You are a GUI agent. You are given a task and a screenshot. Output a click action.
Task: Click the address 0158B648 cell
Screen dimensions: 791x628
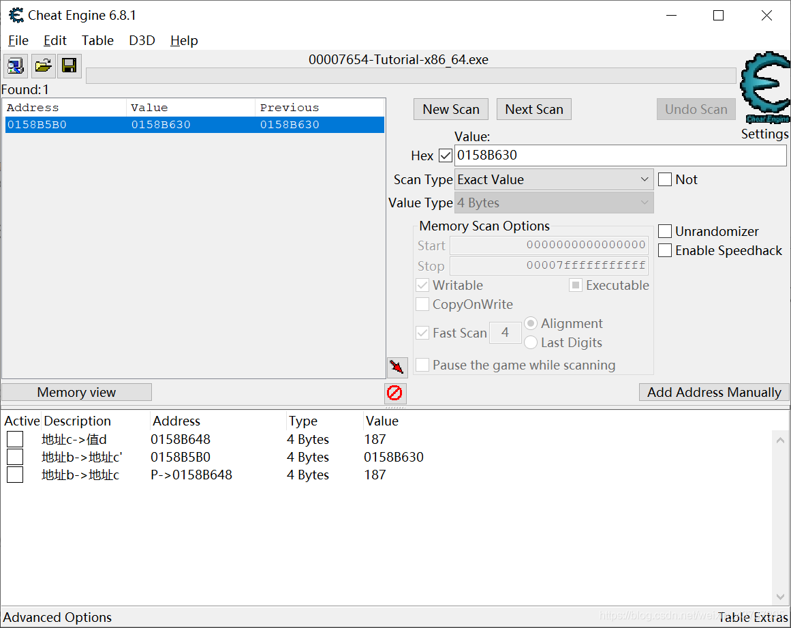tap(181, 439)
